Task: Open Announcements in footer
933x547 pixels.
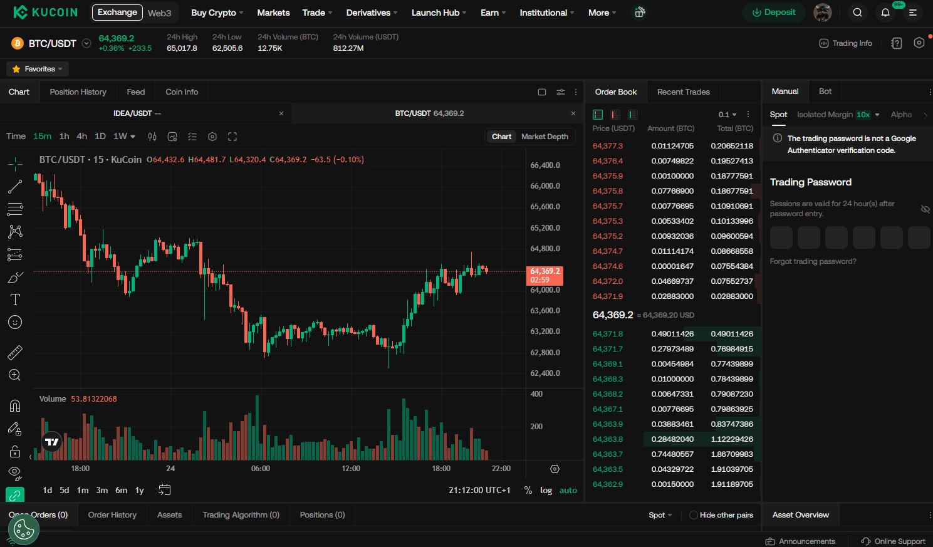Action: pyautogui.click(x=800, y=541)
